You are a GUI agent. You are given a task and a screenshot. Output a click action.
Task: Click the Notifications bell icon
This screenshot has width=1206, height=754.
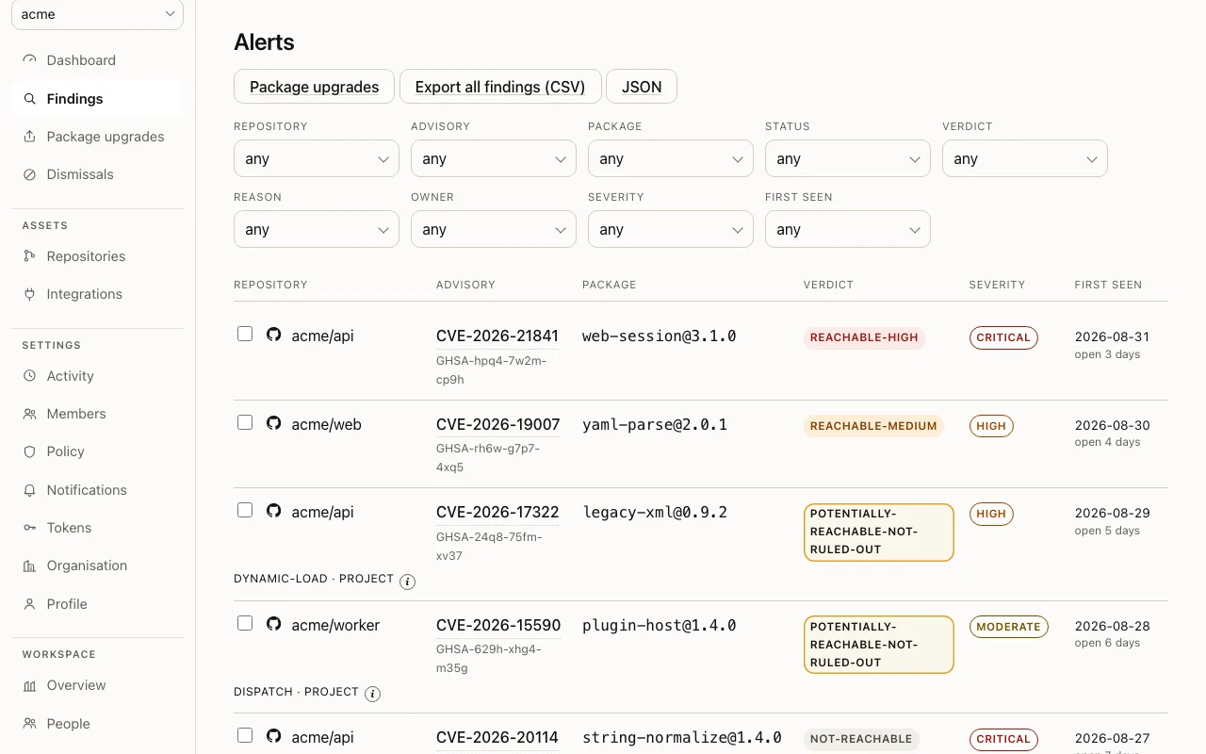click(30, 490)
